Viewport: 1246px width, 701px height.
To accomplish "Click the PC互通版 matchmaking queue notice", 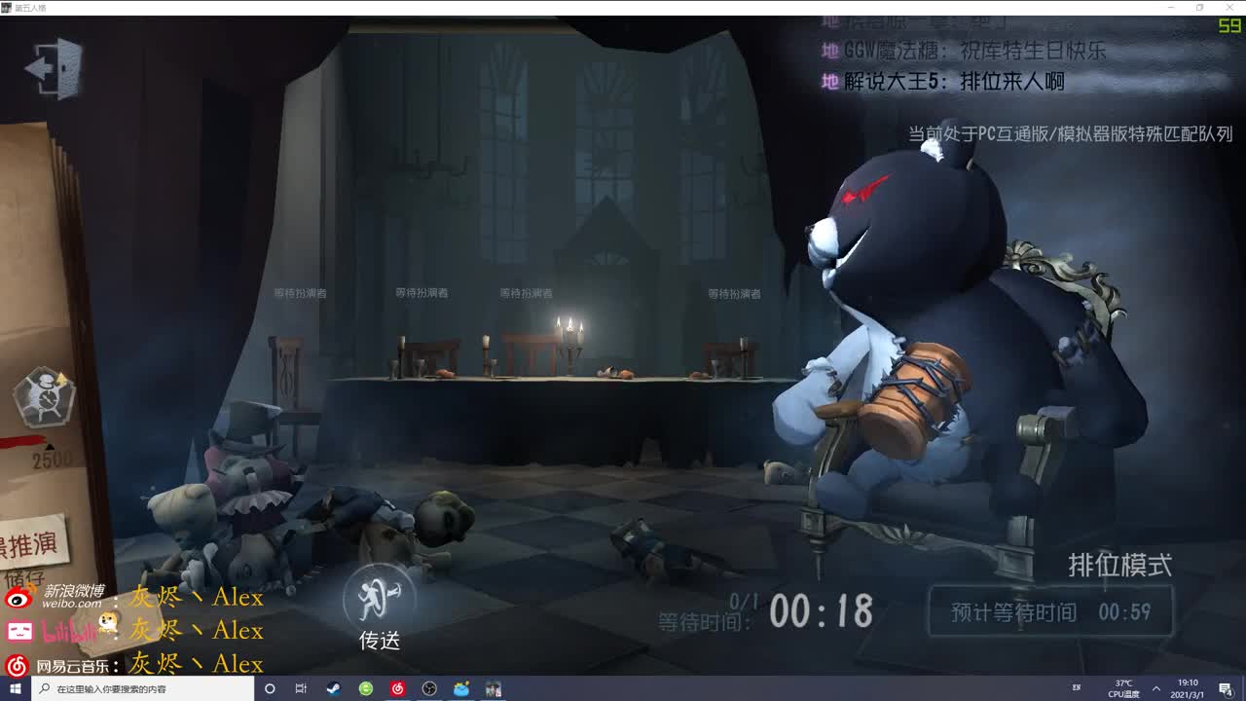I will point(1071,133).
